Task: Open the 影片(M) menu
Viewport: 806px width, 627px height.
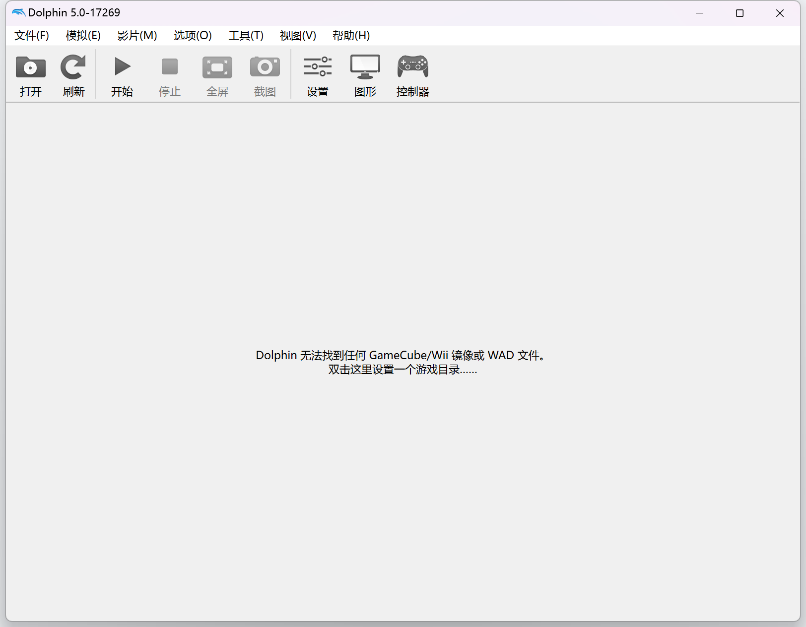Action: click(x=137, y=36)
